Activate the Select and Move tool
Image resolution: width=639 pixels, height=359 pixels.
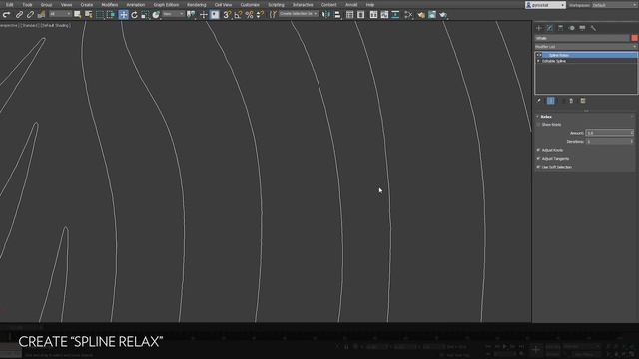click(123, 15)
